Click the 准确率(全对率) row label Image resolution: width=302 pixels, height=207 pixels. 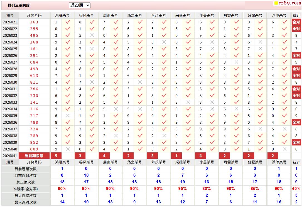click(x=26, y=189)
